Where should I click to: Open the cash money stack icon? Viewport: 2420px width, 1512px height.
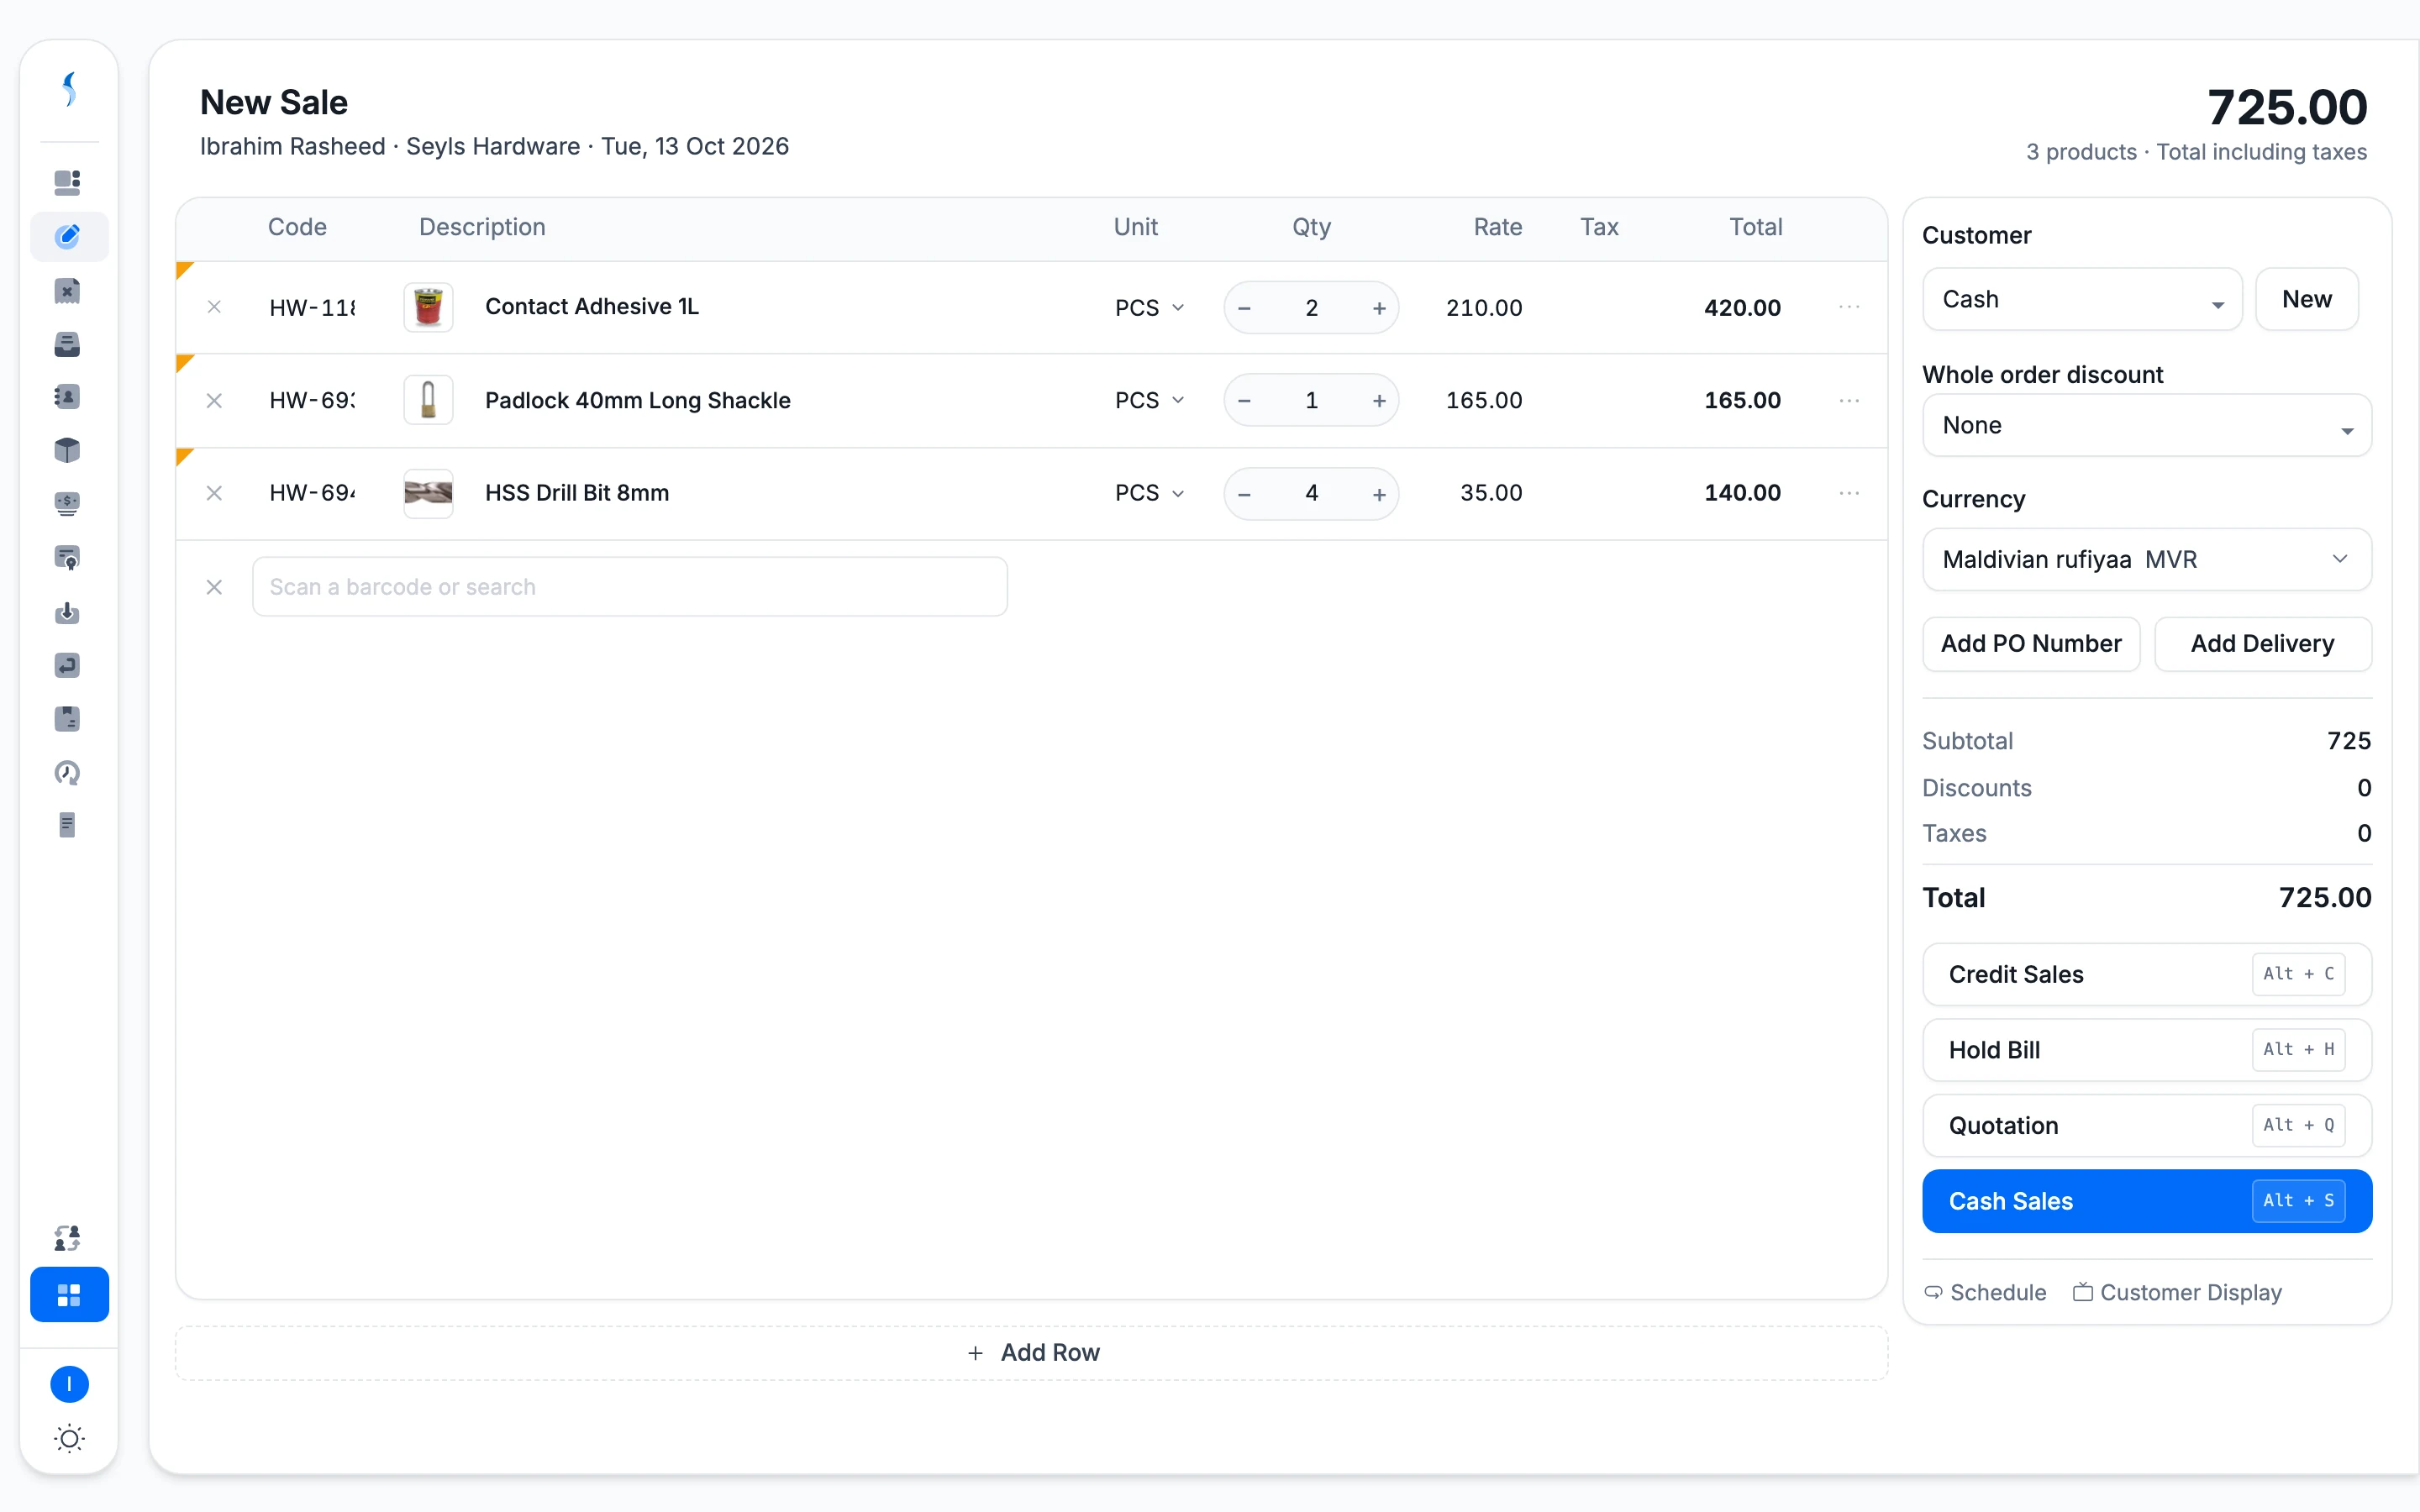67,503
